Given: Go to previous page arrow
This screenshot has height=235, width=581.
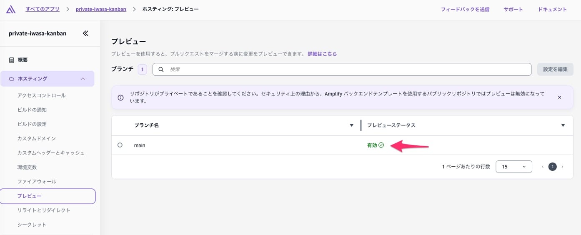Looking at the screenshot, I should click(x=543, y=167).
